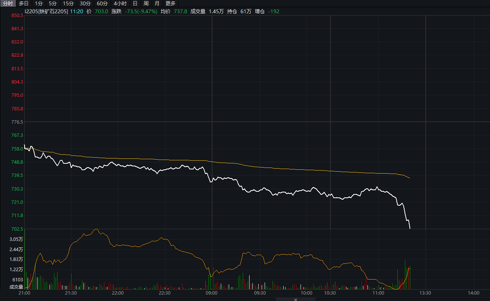Viewport: 490px width, 301px height.
Task: Select the 1分 period tab
Action: tap(39, 3)
